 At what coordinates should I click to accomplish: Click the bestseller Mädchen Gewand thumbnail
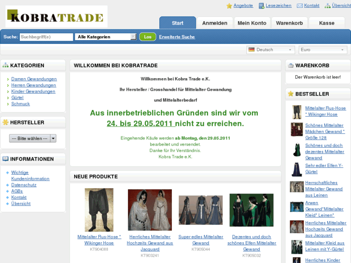click(x=297, y=129)
